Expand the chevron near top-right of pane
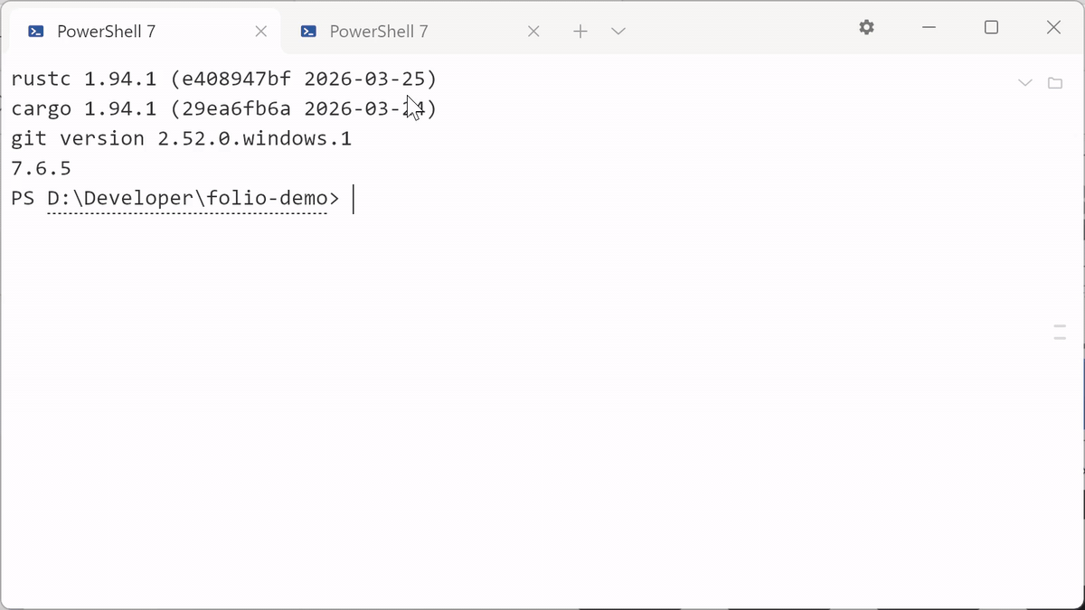Viewport: 1085px width, 610px height. [1024, 83]
